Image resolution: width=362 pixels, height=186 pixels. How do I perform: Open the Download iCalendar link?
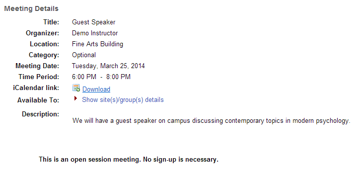click(x=96, y=90)
